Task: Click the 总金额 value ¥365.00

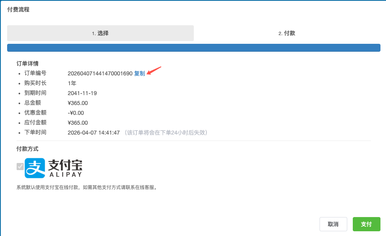Action: click(x=78, y=103)
